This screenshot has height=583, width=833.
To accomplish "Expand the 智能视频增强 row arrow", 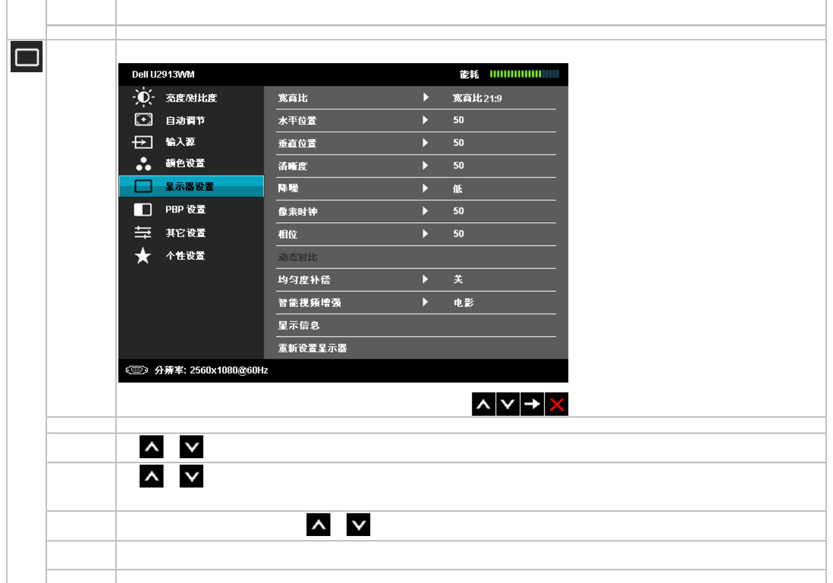I will (x=425, y=302).
